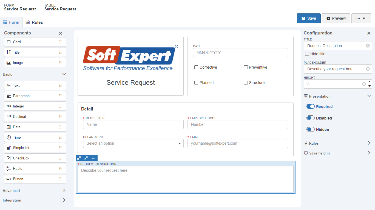Open the form Preview

pyautogui.click(x=336, y=18)
